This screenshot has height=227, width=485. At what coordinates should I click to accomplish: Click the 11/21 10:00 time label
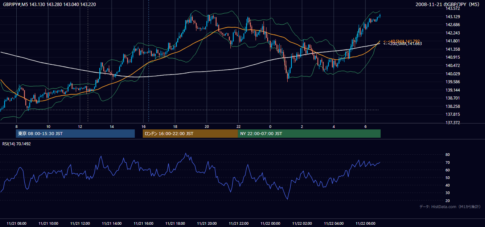click(x=48, y=224)
